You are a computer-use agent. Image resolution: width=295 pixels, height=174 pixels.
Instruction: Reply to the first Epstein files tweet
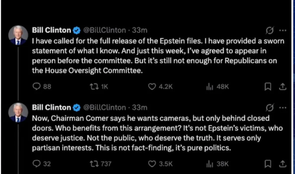coord(37,87)
